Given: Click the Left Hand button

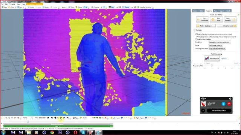Looking at the screenshot, I should (x=115, y=118).
